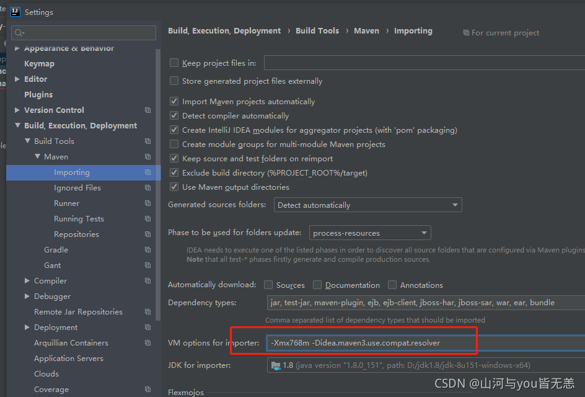Click Build, Execution, Deployment breadcrumb

point(224,31)
